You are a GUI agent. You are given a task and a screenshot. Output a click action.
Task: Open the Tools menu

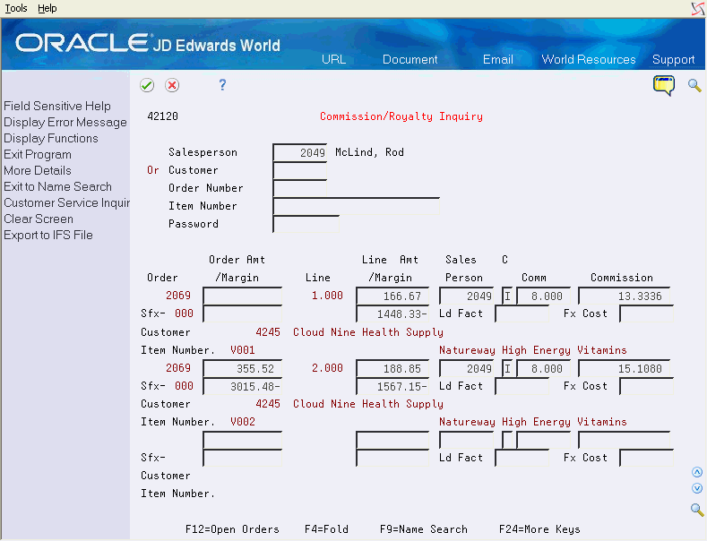16,8
